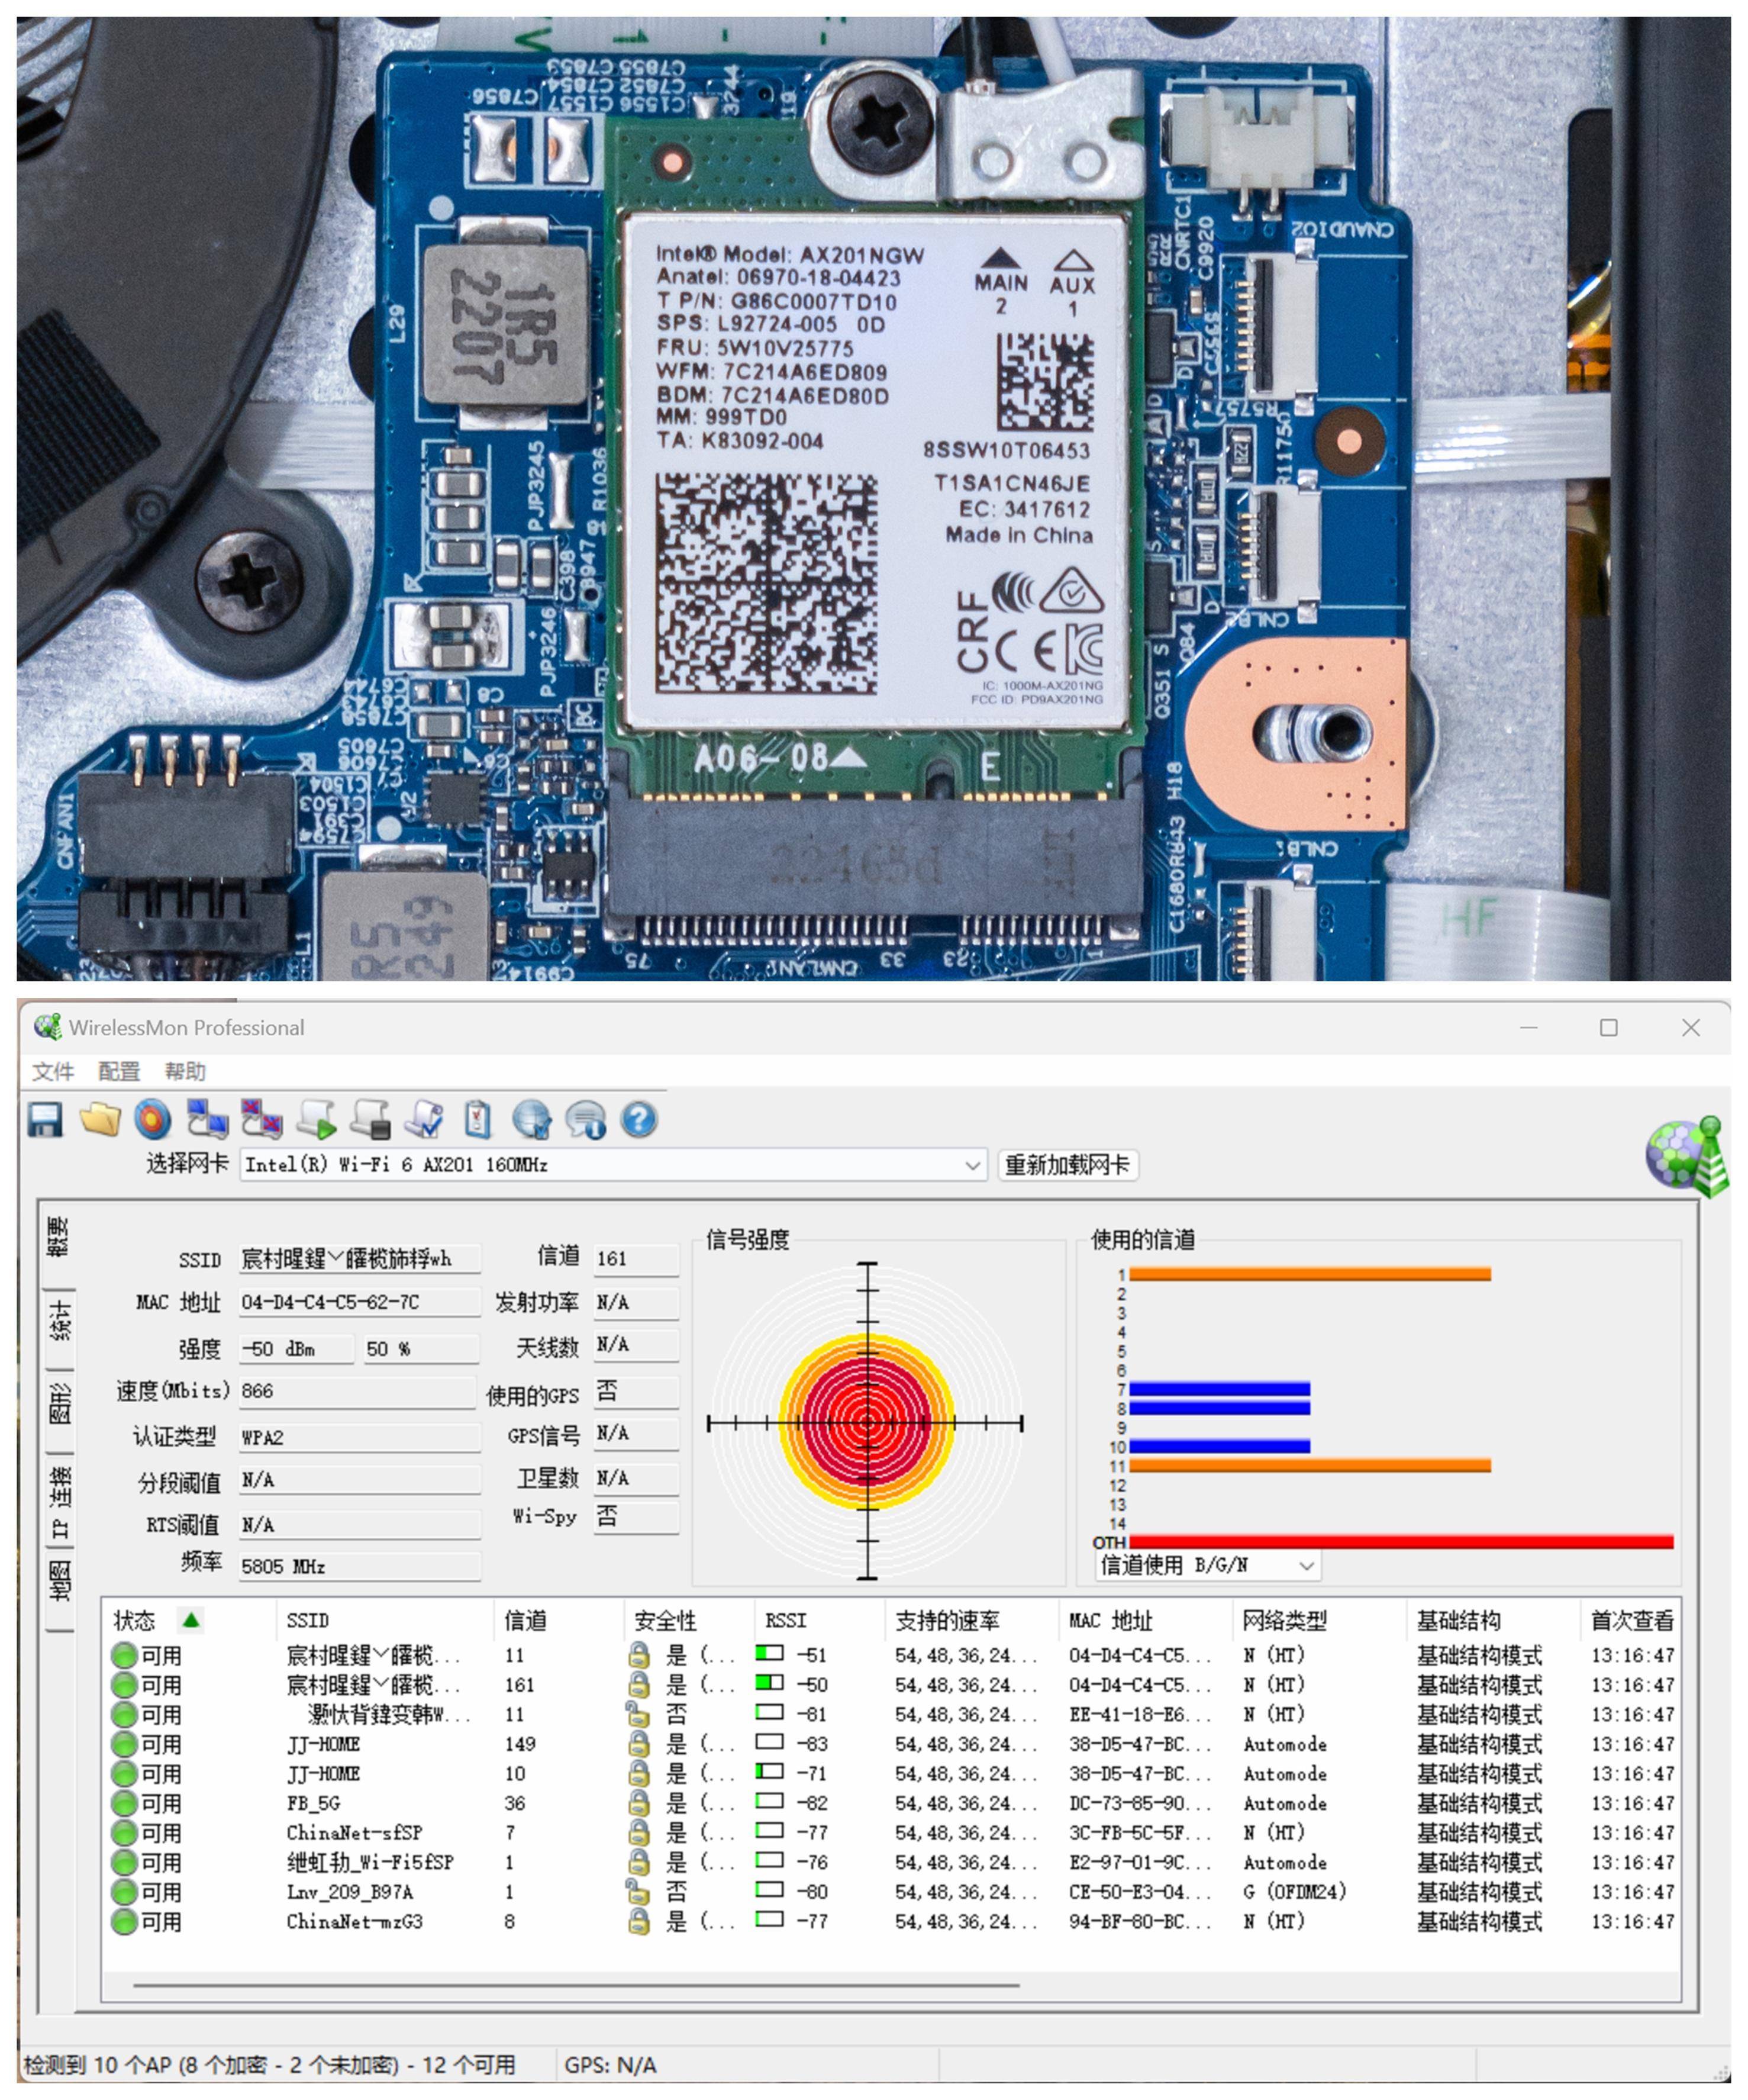Click the globe with checkmark toolbar icon

pos(532,1120)
